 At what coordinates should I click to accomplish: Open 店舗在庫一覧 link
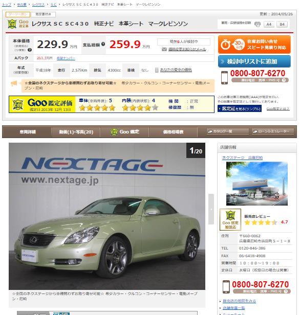tap(233, 308)
